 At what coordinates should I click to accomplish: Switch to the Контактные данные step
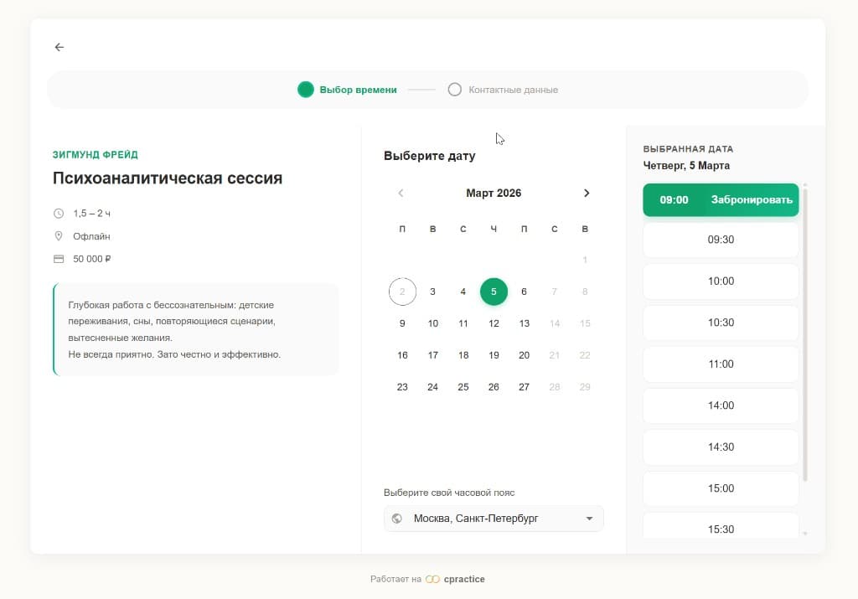(x=512, y=89)
